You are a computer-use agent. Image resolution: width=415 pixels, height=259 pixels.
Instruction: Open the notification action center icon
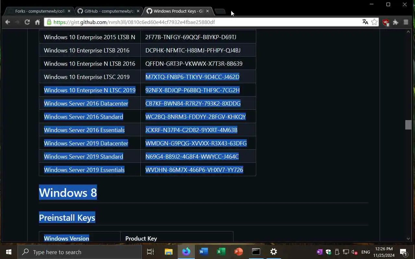pyautogui.click(x=404, y=252)
